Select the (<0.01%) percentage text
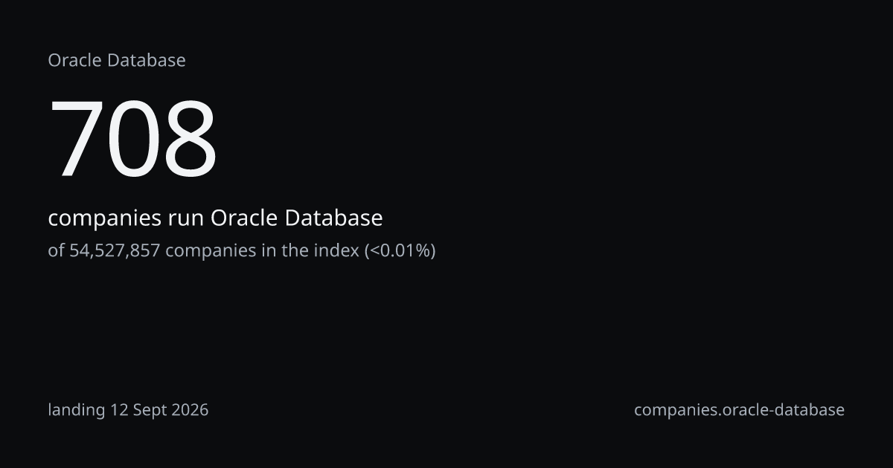 pyautogui.click(x=400, y=250)
